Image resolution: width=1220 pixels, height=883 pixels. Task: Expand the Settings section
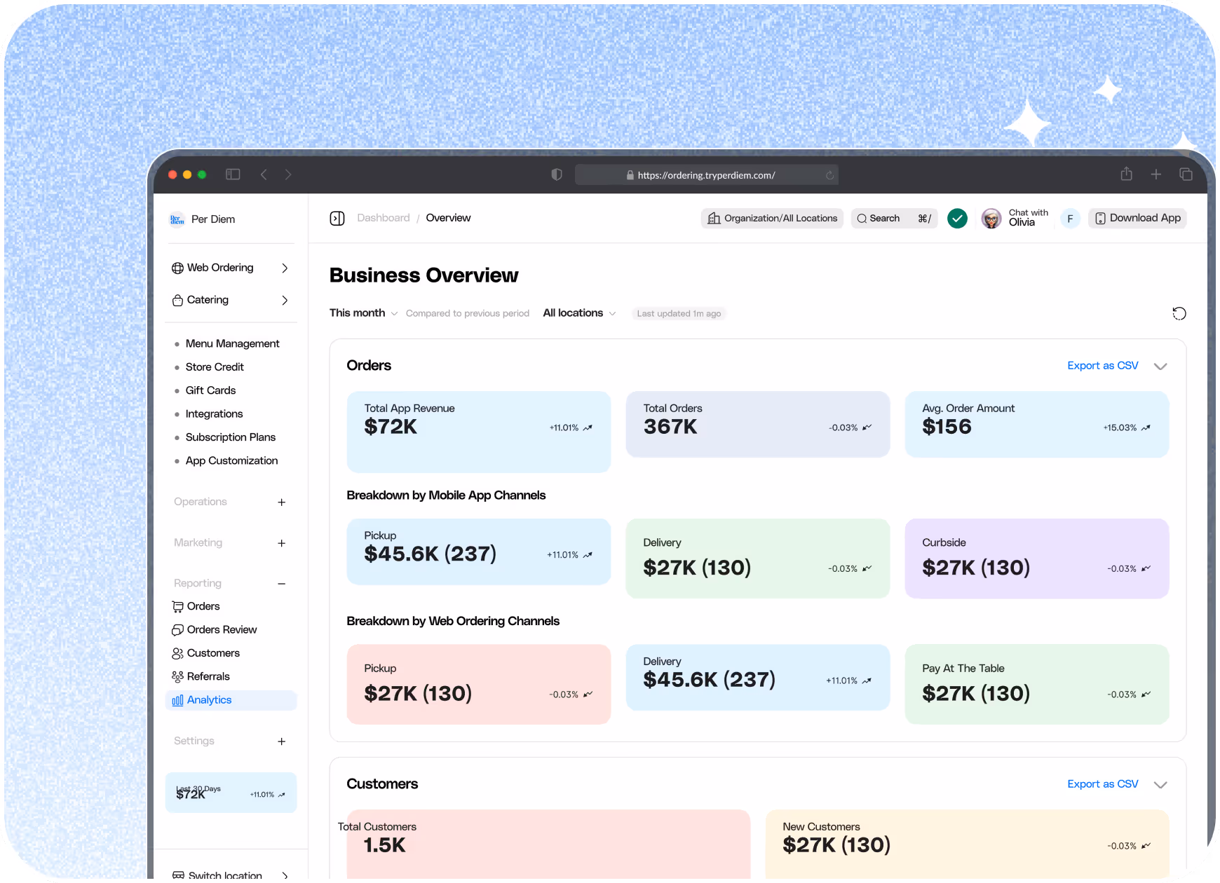[281, 741]
